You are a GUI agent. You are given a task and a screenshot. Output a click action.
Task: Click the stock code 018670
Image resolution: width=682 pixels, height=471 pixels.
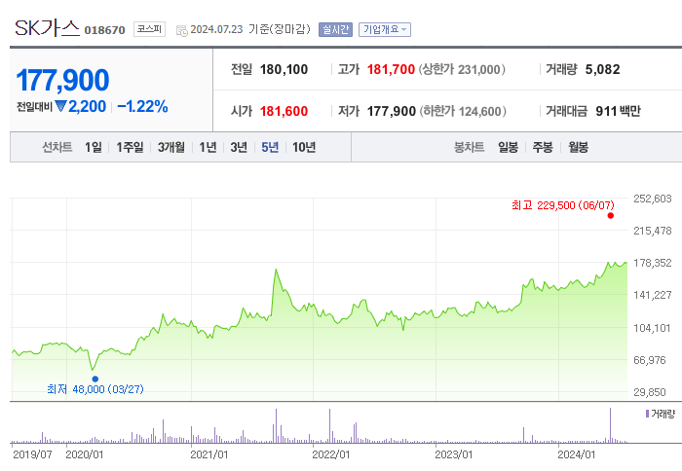[x=104, y=30]
